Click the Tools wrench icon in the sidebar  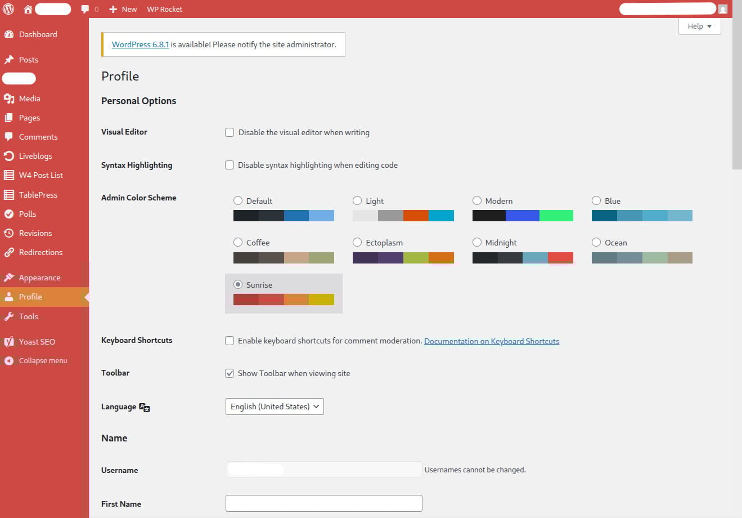click(9, 316)
